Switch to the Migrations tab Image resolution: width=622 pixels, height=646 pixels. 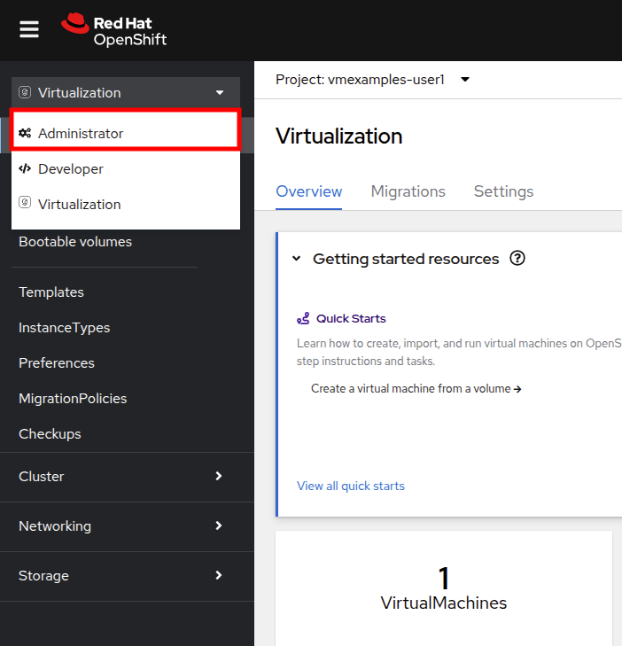(x=408, y=191)
